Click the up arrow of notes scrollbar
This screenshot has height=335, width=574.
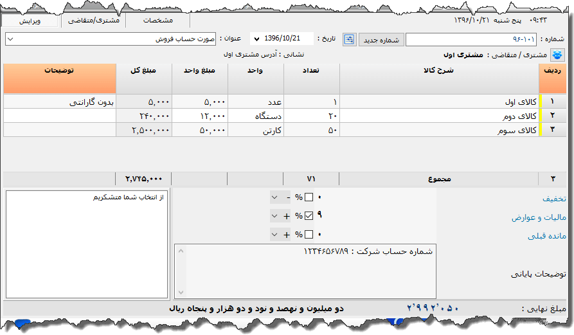[x=181, y=251]
